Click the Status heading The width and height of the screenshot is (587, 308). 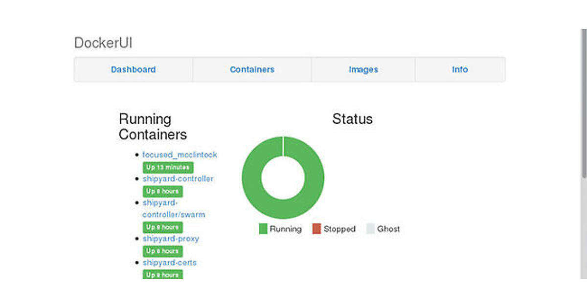point(352,119)
